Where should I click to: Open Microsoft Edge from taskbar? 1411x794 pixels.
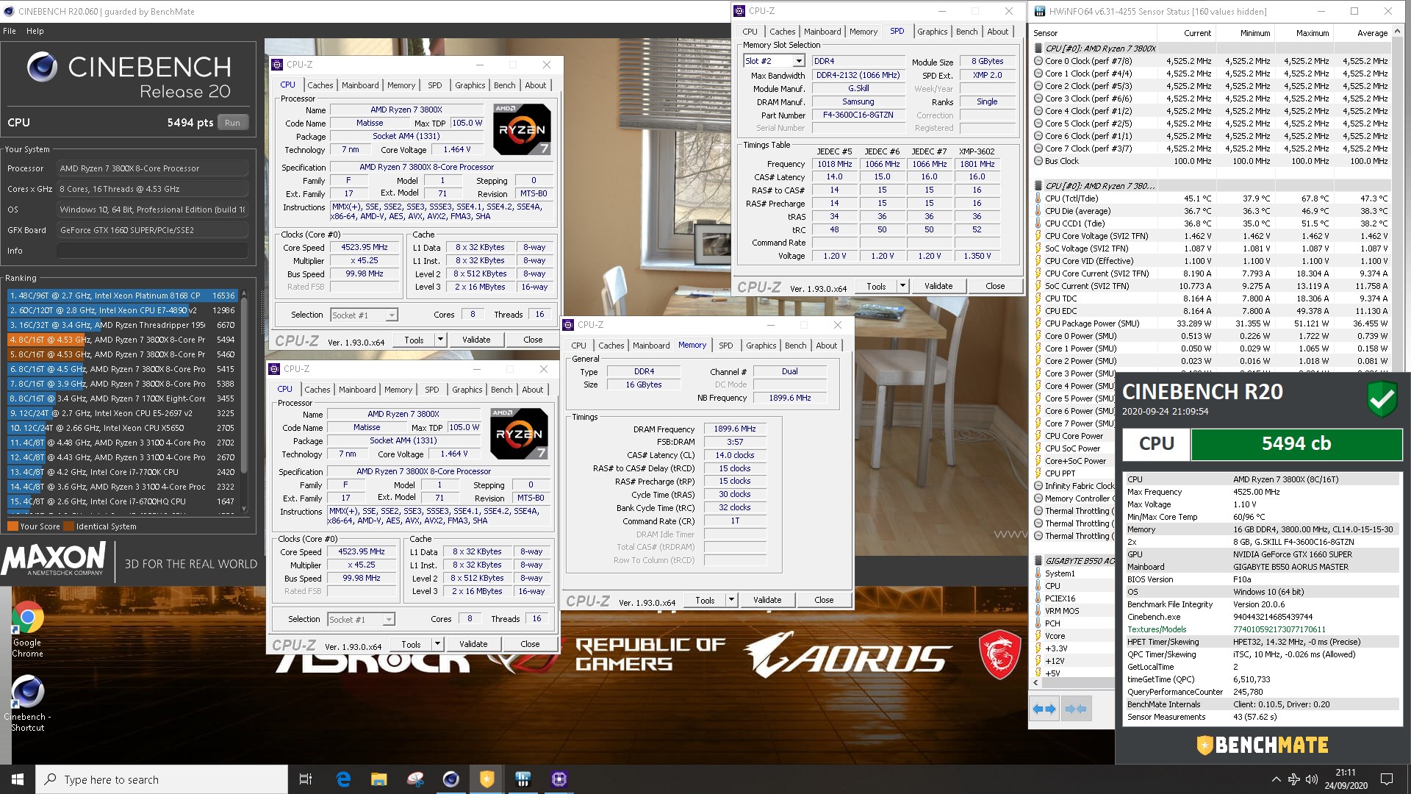click(x=343, y=779)
